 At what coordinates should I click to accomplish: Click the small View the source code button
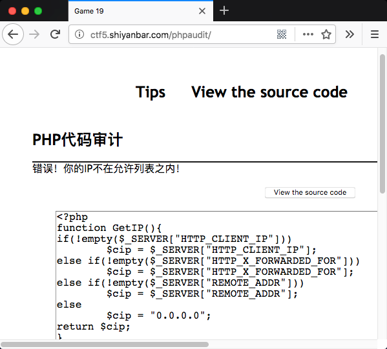click(310, 192)
